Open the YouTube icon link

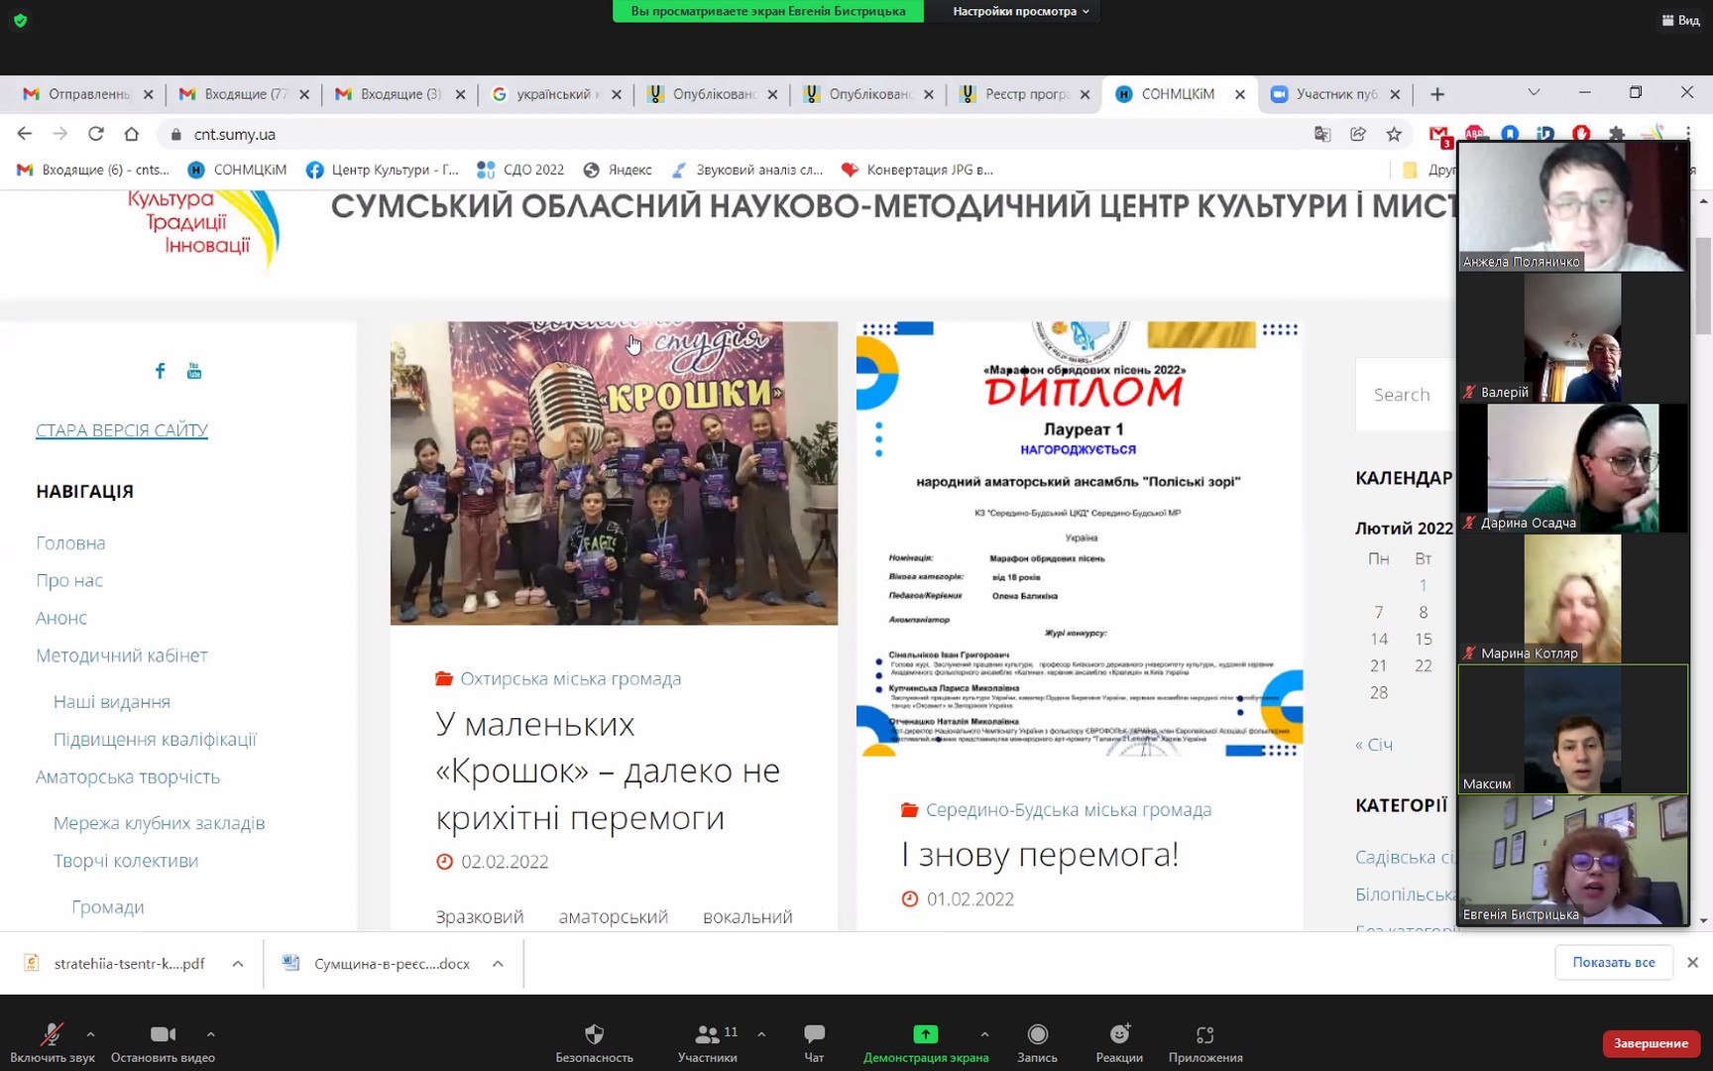tap(194, 371)
